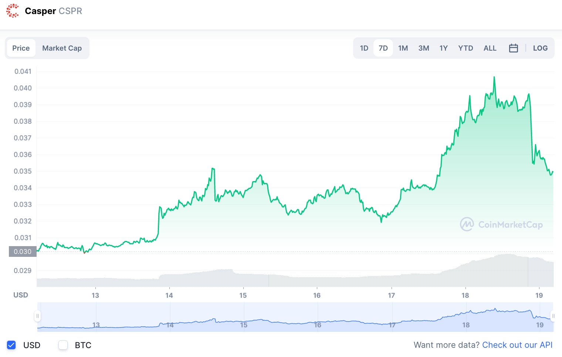Select the 1M time range
Screen dimensions: 562x357
coord(403,48)
